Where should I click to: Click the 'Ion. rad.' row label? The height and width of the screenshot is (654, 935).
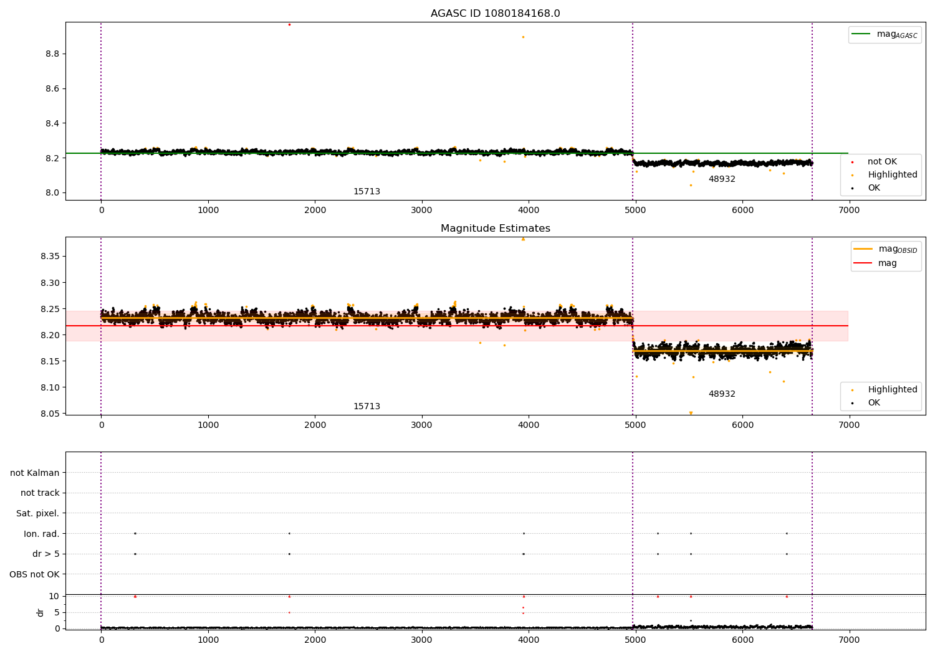click(42, 534)
